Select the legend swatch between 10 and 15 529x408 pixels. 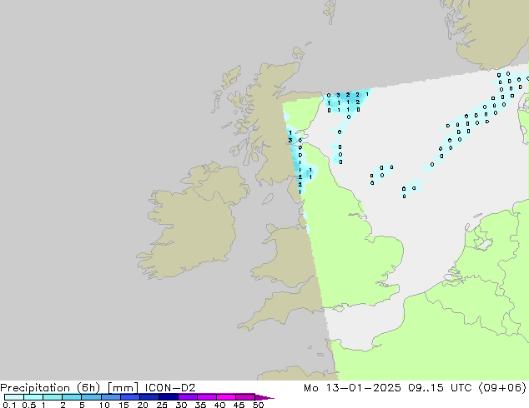pyautogui.click(x=111, y=397)
